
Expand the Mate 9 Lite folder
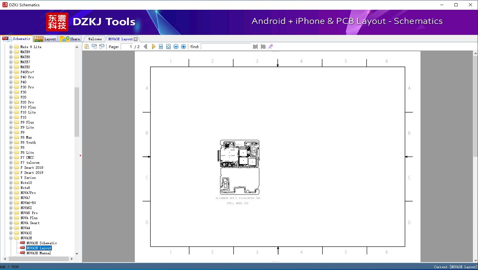[11, 47]
